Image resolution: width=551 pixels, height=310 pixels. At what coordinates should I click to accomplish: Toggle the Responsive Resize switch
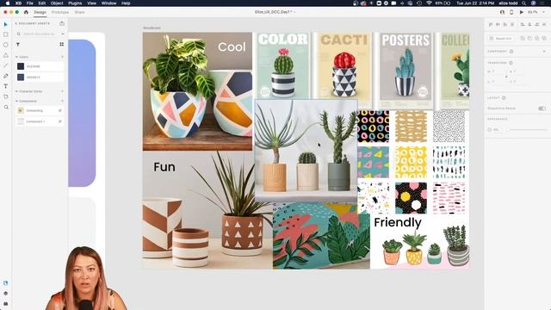542,108
